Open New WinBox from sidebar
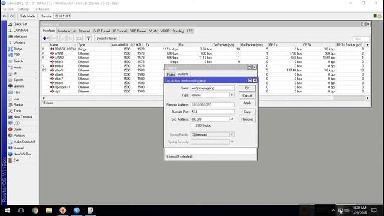Image resolution: width=384 pixels, height=216 pixels. point(22,154)
